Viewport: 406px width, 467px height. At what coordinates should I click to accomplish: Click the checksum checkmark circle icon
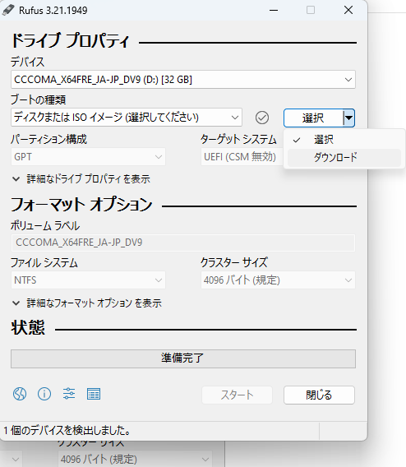(262, 118)
